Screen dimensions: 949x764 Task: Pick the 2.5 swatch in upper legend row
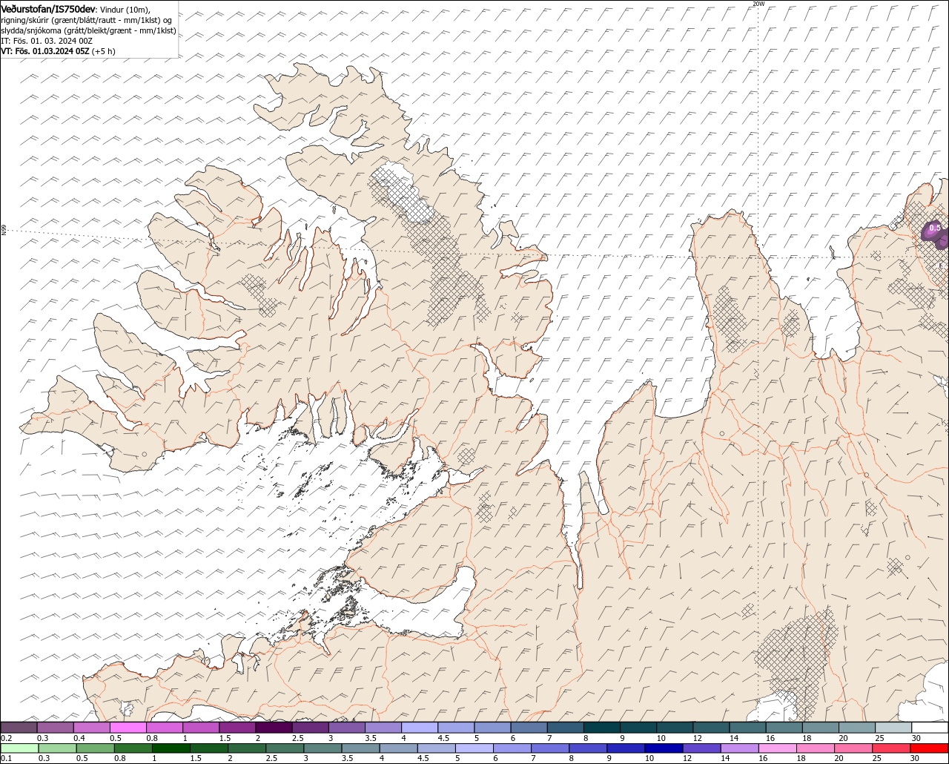(x=311, y=728)
